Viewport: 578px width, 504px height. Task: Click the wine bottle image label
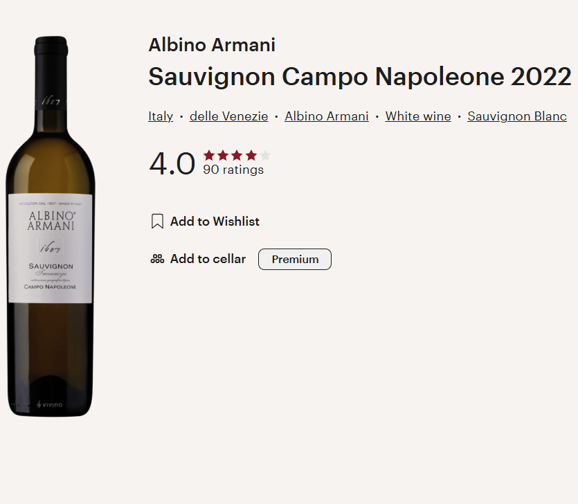click(50, 248)
